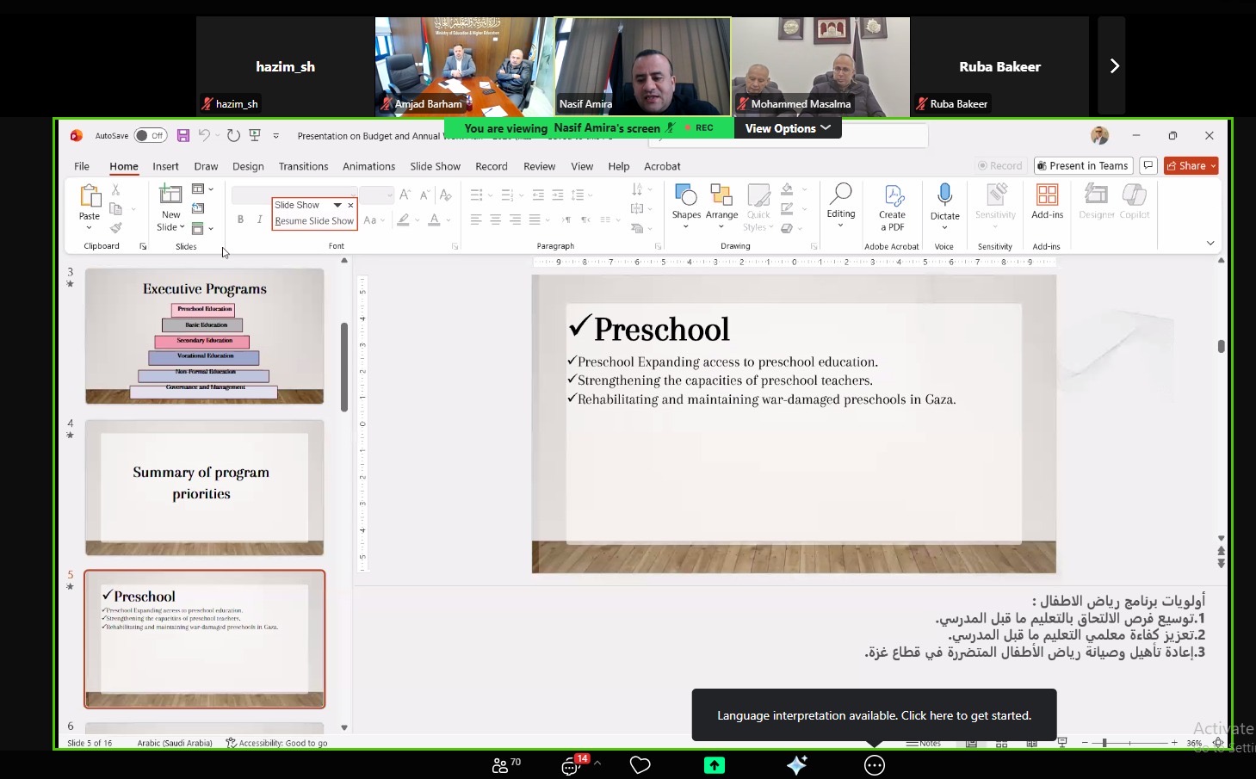Expand the View Options dropdown
The height and width of the screenshot is (779, 1256).
coord(788,128)
